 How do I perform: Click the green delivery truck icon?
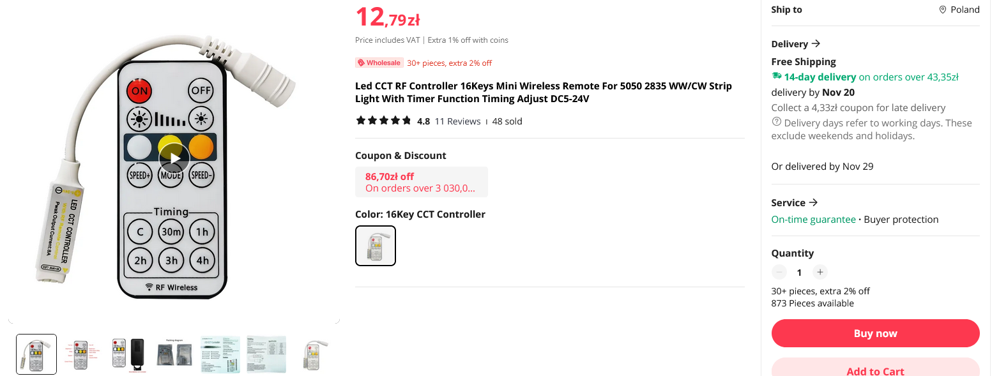tap(777, 76)
